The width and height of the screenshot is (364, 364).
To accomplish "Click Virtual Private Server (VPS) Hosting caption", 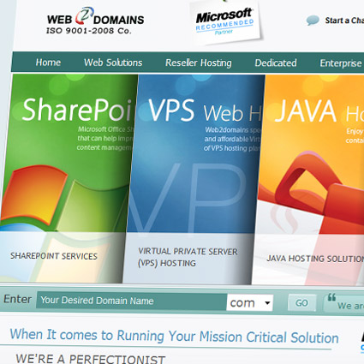I will click(188, 257).
